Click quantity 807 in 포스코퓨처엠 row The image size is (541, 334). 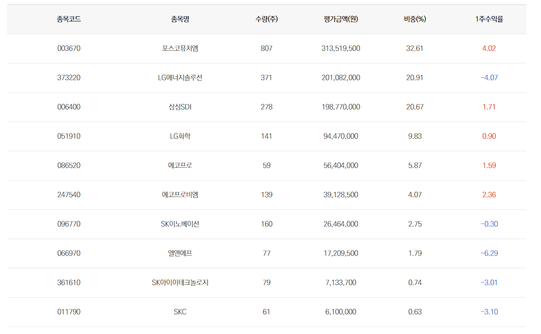point(267,48)
